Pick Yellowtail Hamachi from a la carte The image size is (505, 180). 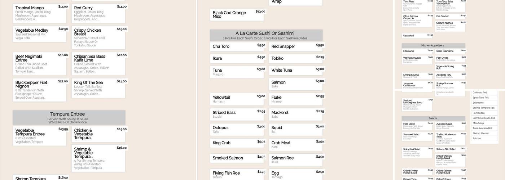[x=237, y=99]
